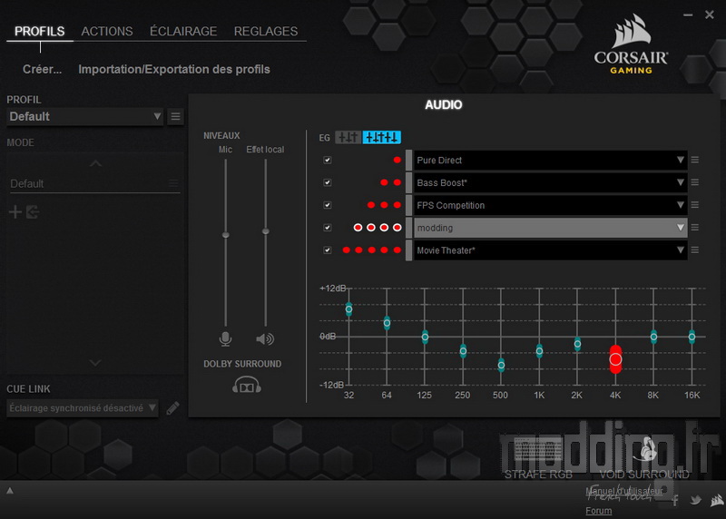Switch to the REGLAGES tab
Screen dimensions: 726x519
pos(266,31)
